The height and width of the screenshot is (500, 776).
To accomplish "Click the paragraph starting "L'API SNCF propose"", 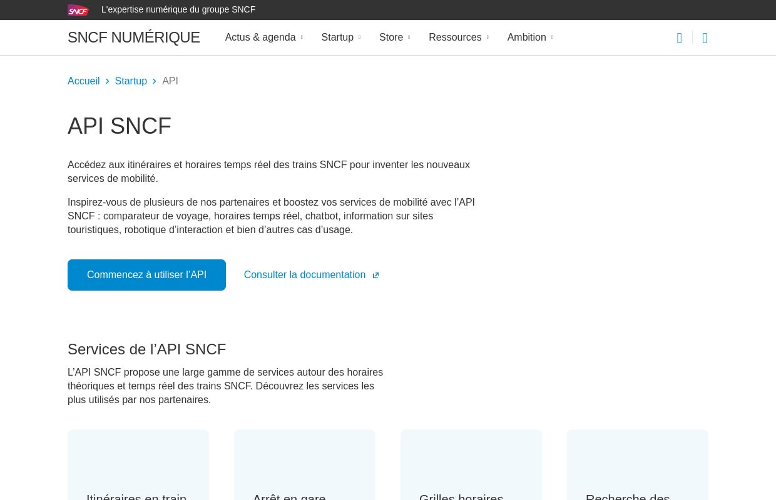I will click(x=227, y=386).
